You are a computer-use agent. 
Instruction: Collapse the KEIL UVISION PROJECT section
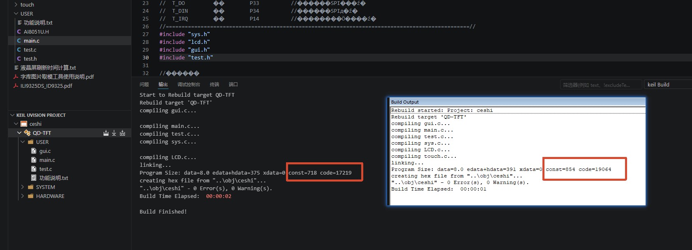click(x=12, y=115)
